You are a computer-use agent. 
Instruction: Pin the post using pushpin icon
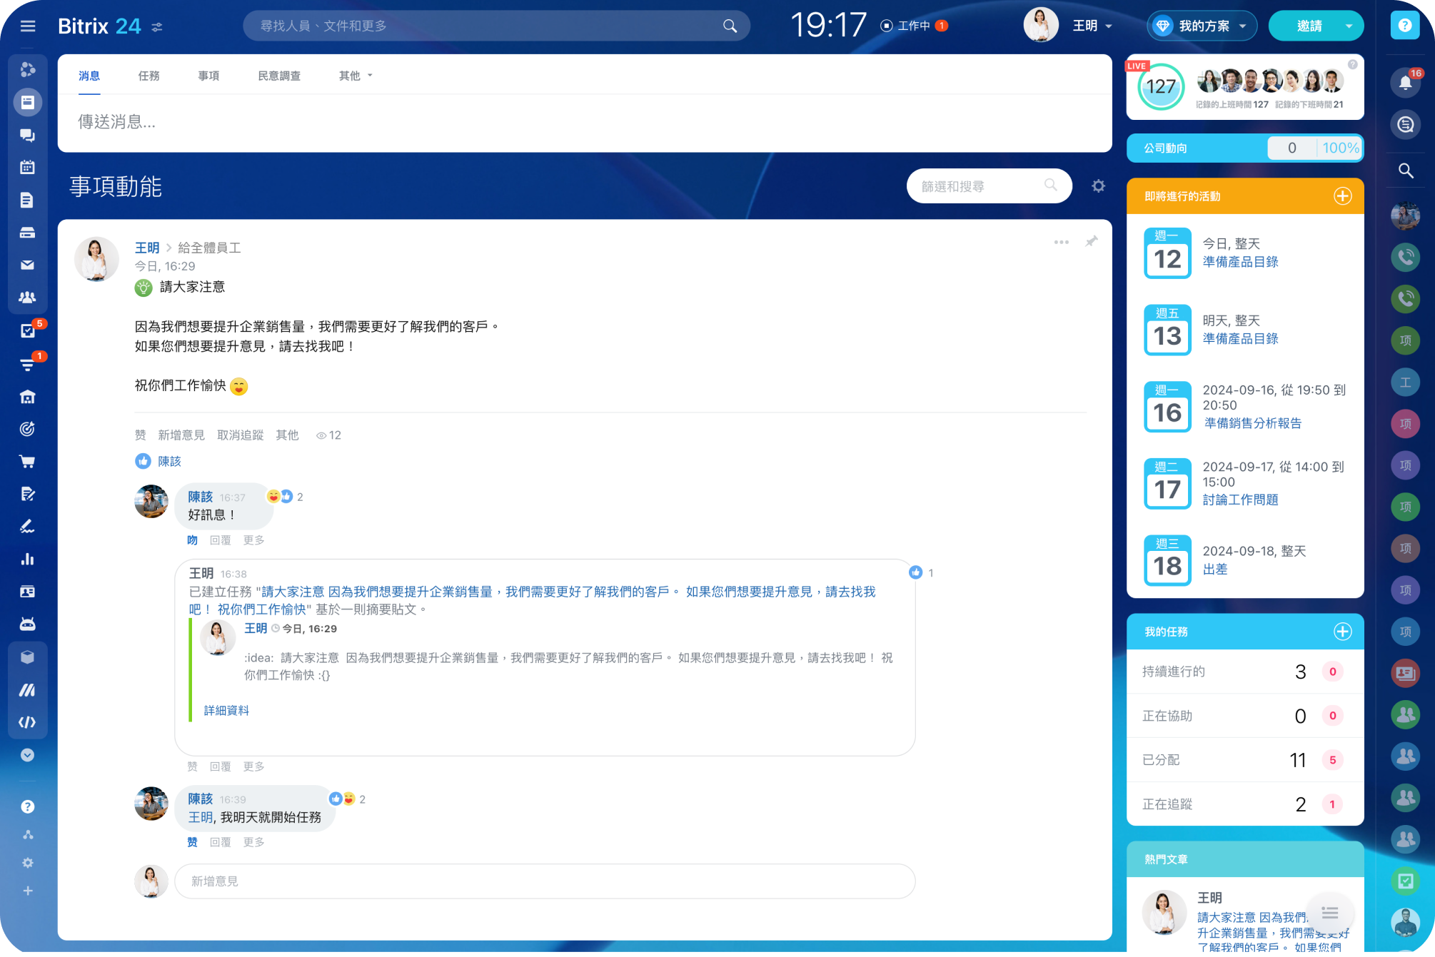(x=1091, y=242)
